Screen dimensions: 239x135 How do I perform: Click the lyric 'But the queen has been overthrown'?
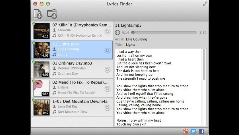(x=144, y=63)
